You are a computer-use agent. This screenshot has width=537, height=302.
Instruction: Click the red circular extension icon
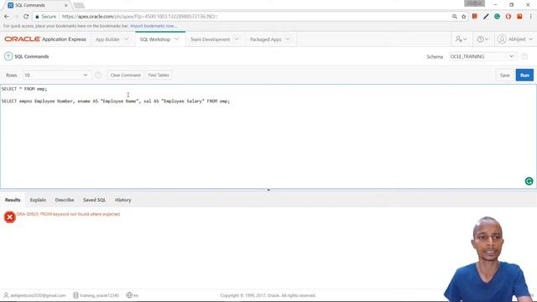coord(508,17)
